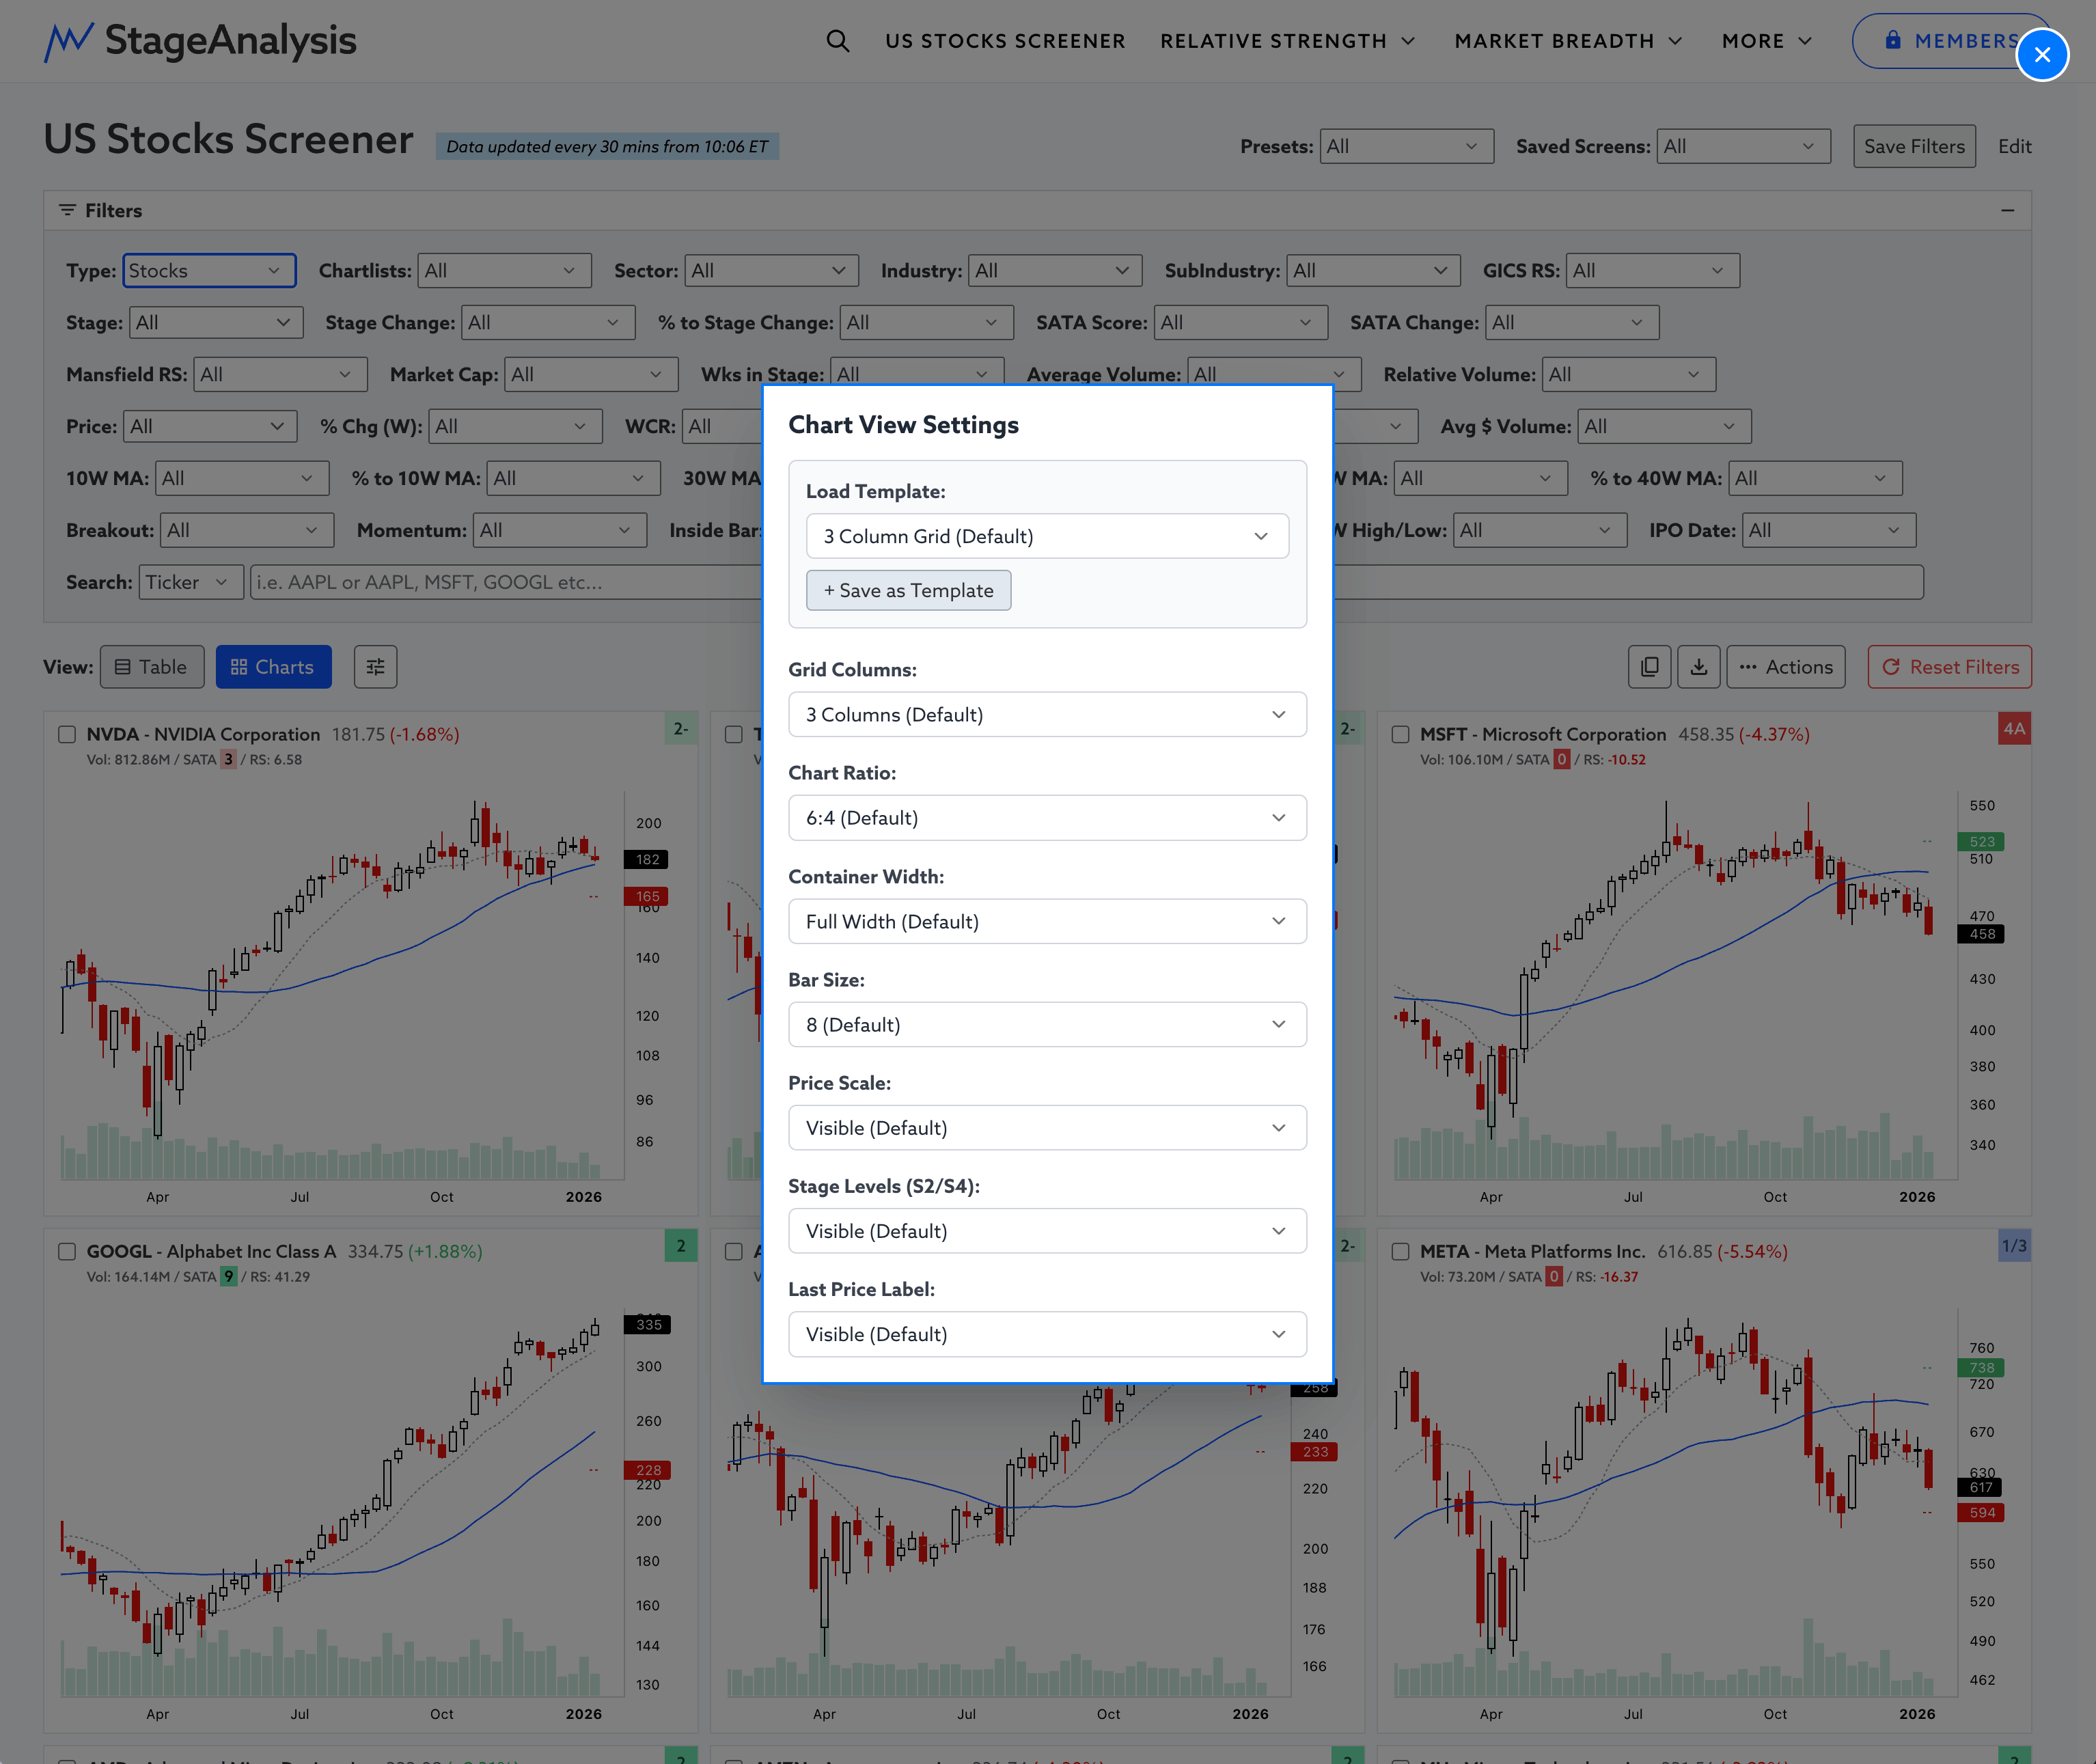Open the Relative Strength menu
Image resolution: width=2096 pixels, height=1764 pixels.
click(1287, 41)
